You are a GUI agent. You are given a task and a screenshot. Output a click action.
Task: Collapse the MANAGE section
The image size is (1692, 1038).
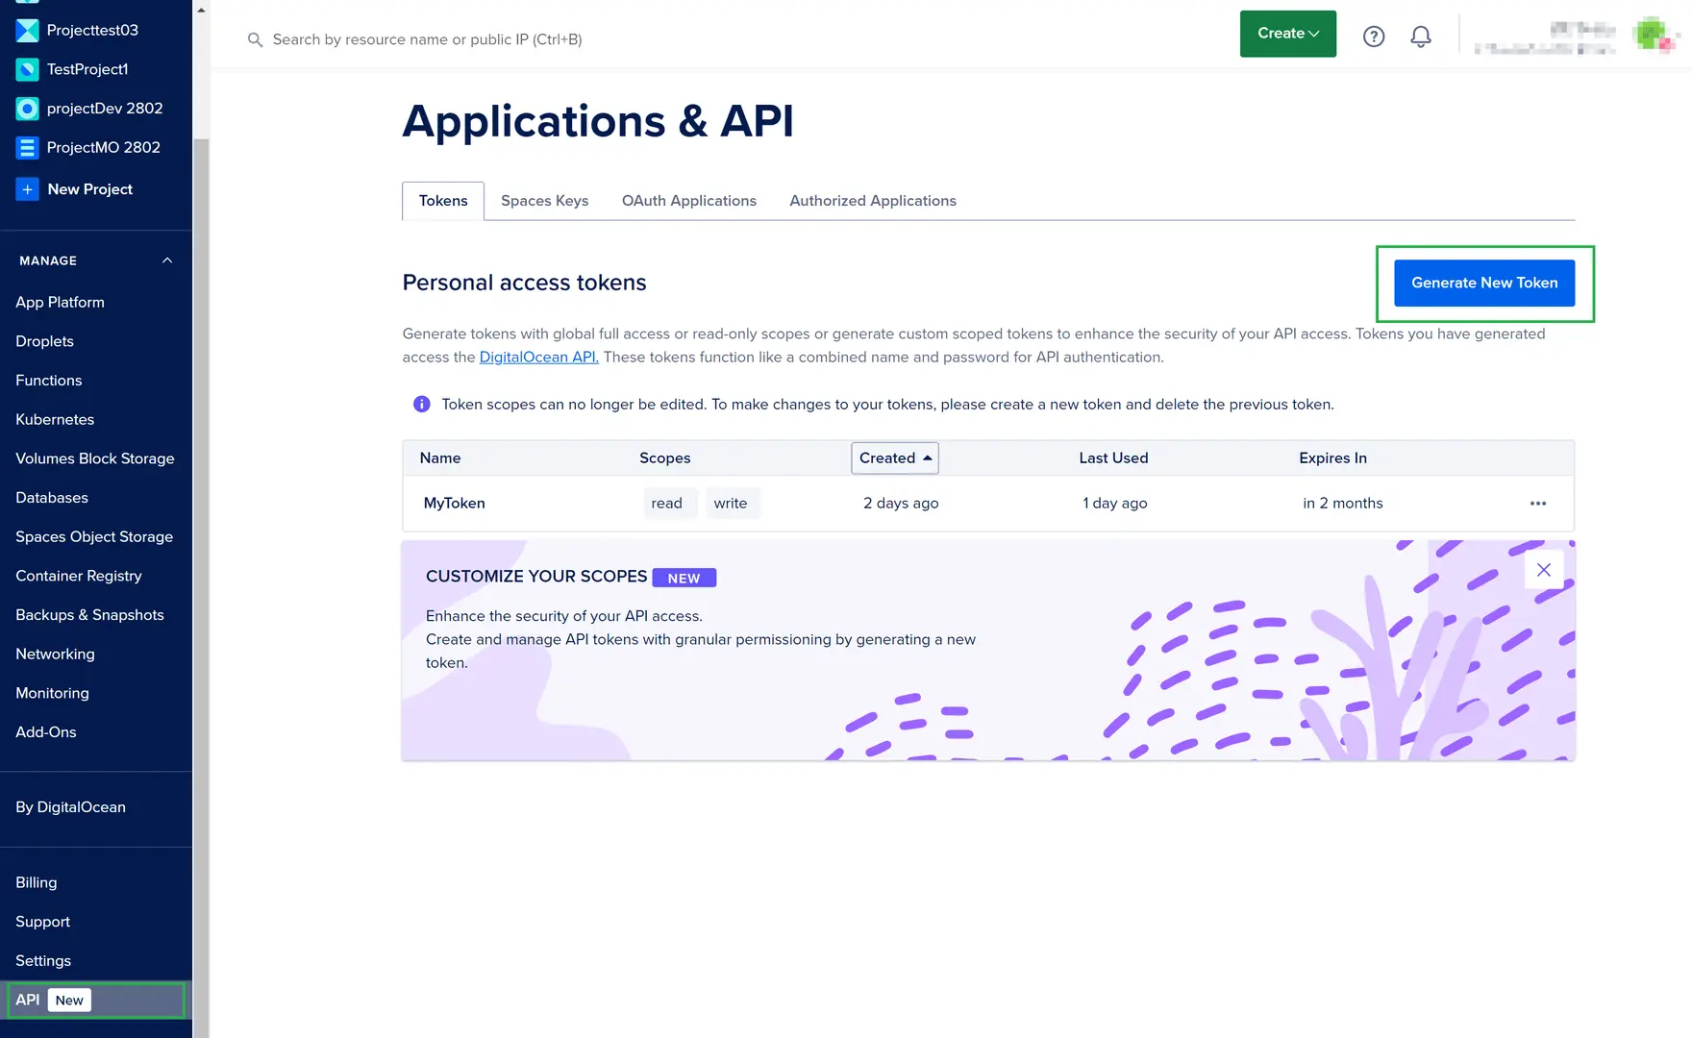pyautogui.click(x=167, y=260)
